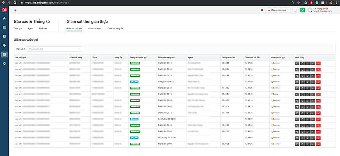Hang up the call started at 17:43:05
The width and height of the screenshot is (340, 156).
click(318, 138)
